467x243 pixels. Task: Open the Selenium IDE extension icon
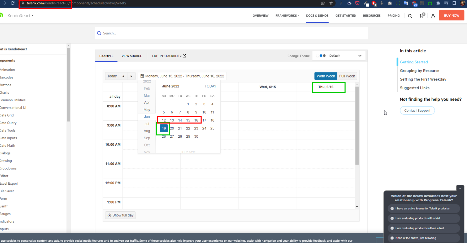click(422, 3)
